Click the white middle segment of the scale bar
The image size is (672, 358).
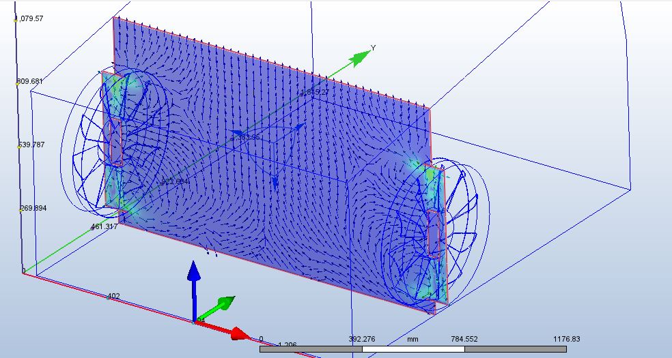pyautogui.click(x=412, y=349)
